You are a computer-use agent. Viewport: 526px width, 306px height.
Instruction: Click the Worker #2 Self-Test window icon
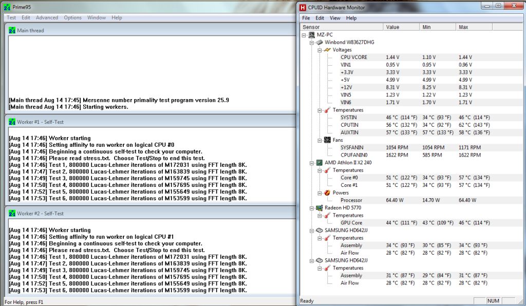click(x=12, y=214)
